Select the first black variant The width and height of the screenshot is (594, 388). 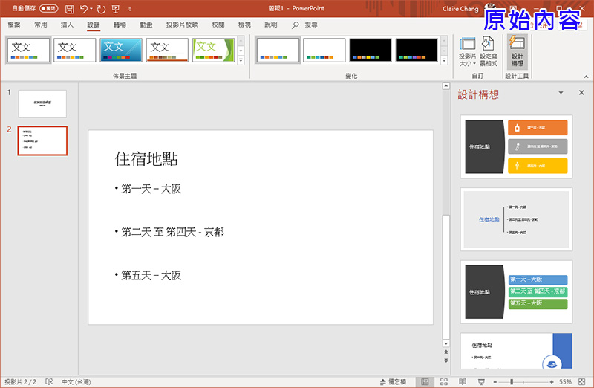(370, 50)
